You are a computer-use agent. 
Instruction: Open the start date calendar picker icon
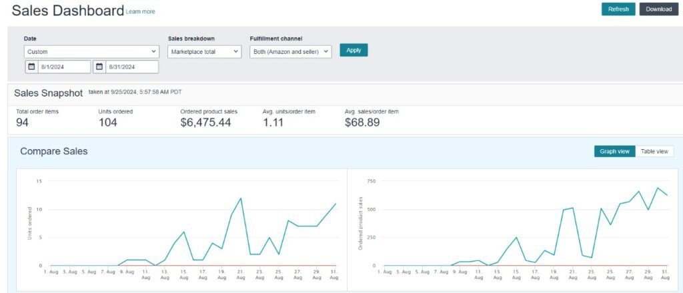click(x=31, y=67)
